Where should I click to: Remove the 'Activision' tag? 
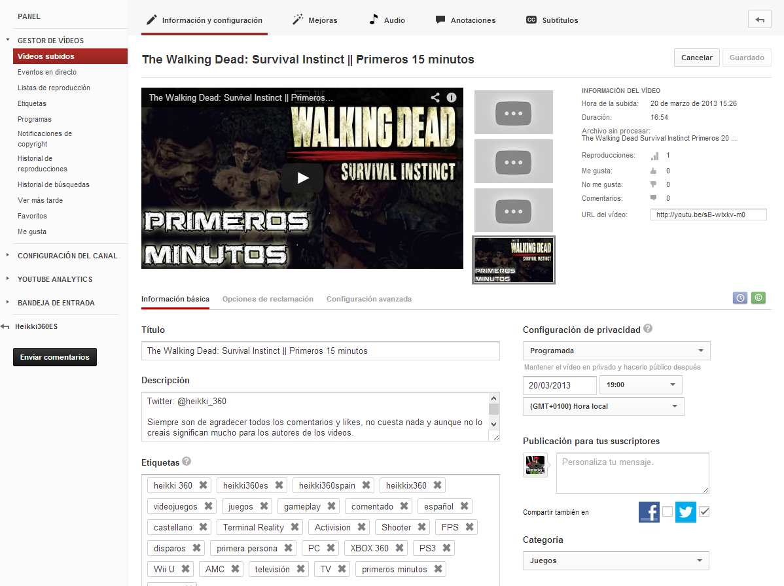361,527
